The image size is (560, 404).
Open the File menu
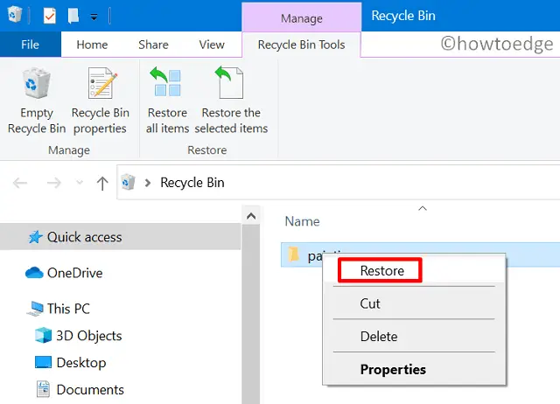[x=31, y=45]
